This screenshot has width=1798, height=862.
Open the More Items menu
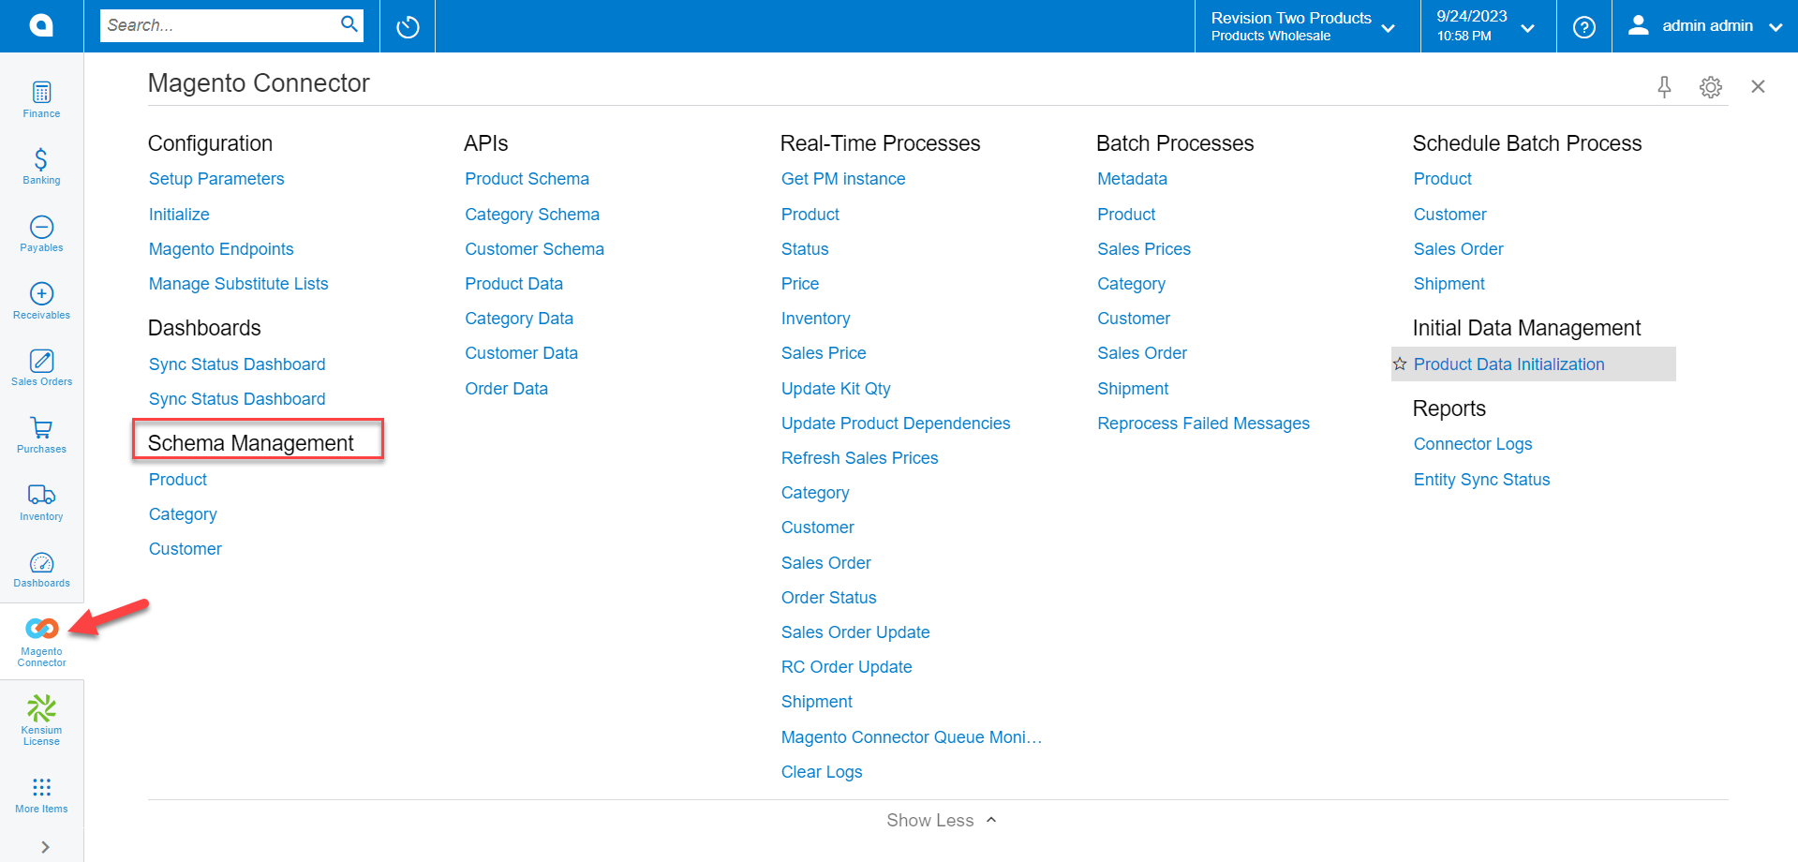(41, 792)
